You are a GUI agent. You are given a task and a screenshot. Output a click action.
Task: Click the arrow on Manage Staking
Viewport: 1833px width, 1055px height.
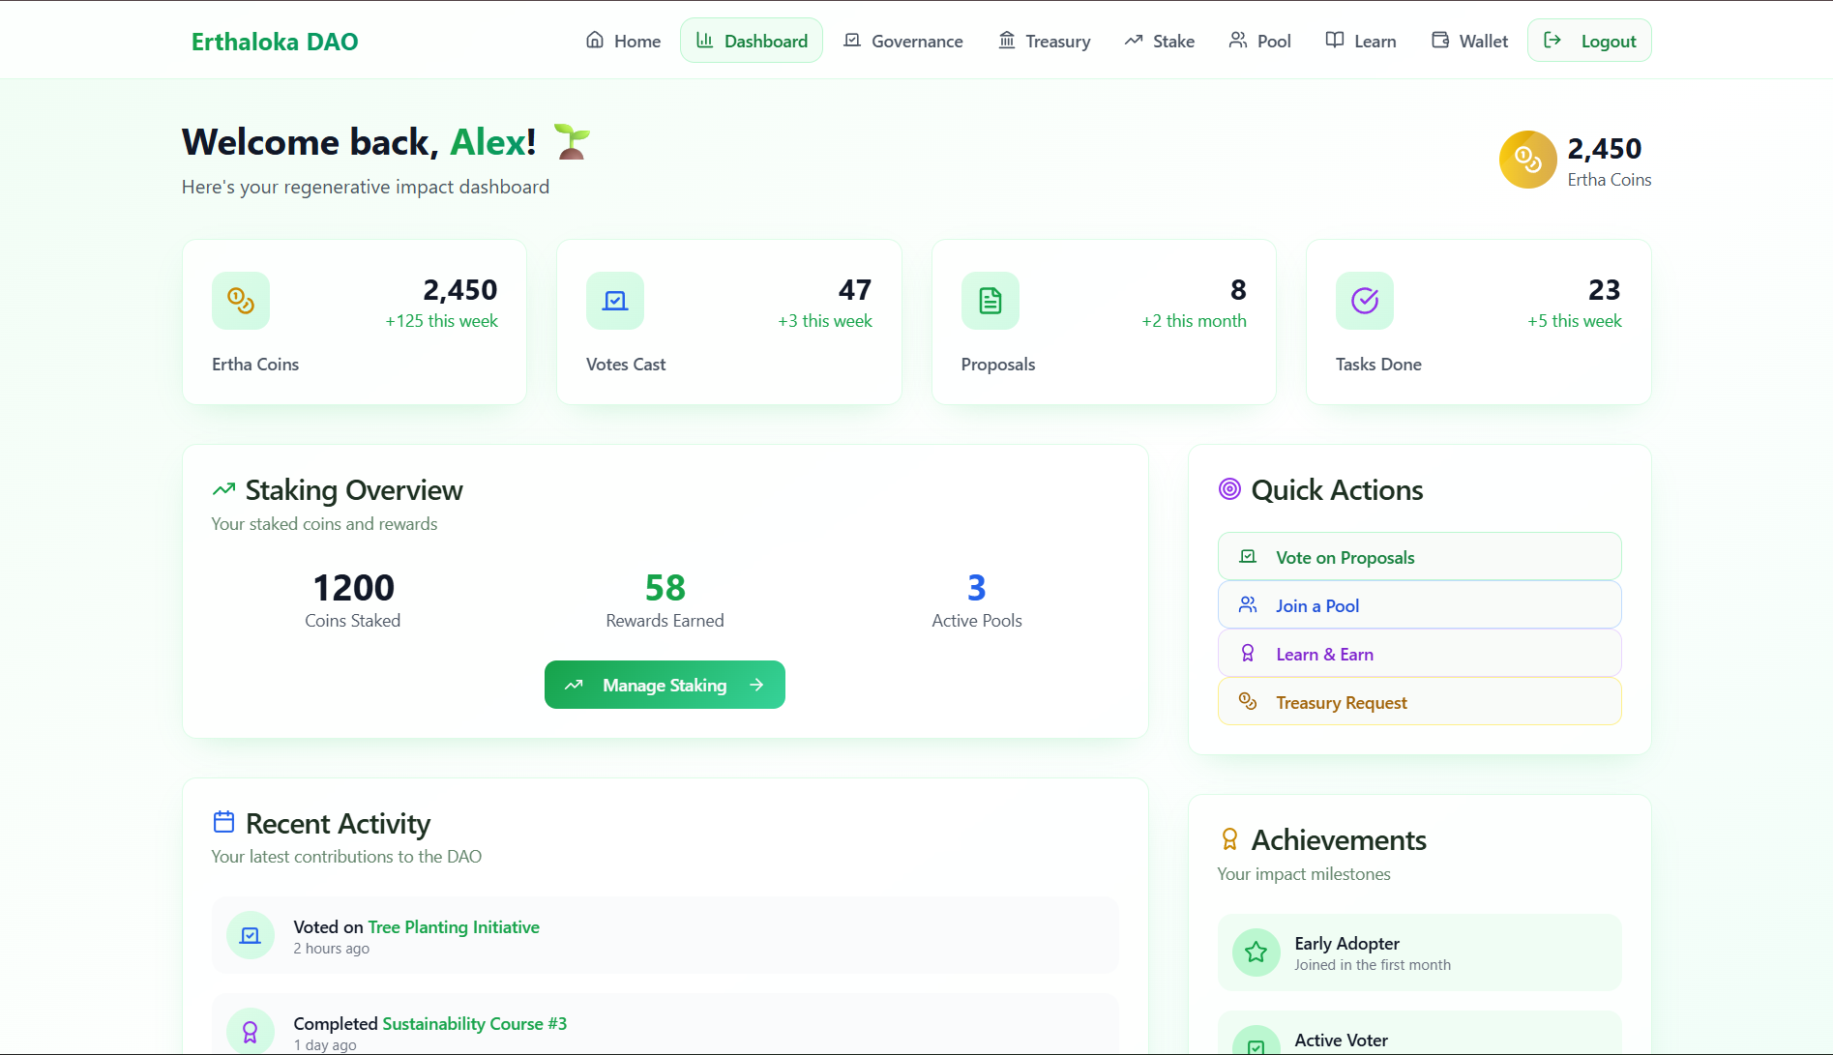coord(756,685)
